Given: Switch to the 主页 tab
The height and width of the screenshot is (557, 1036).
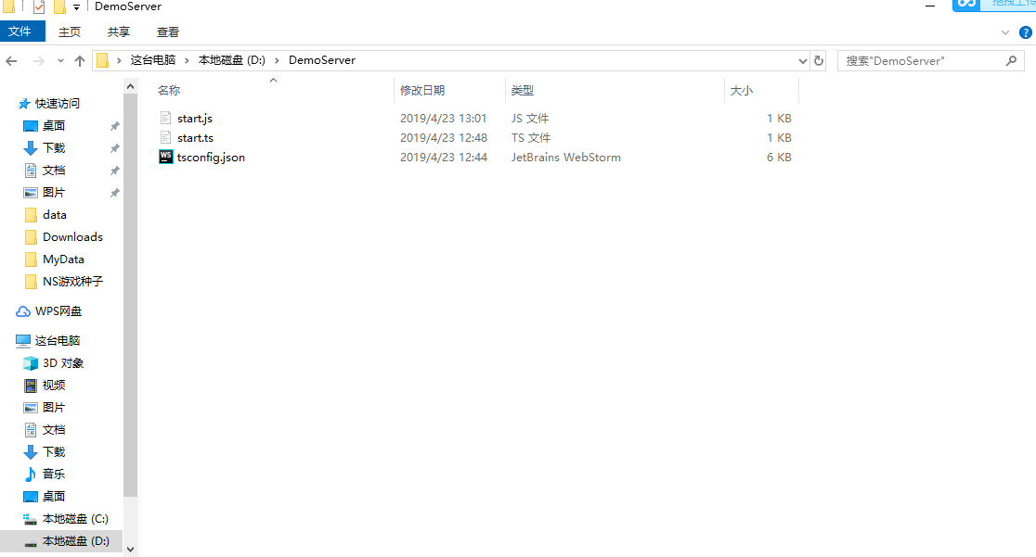Looking at the screenshot, I should 70,32.
